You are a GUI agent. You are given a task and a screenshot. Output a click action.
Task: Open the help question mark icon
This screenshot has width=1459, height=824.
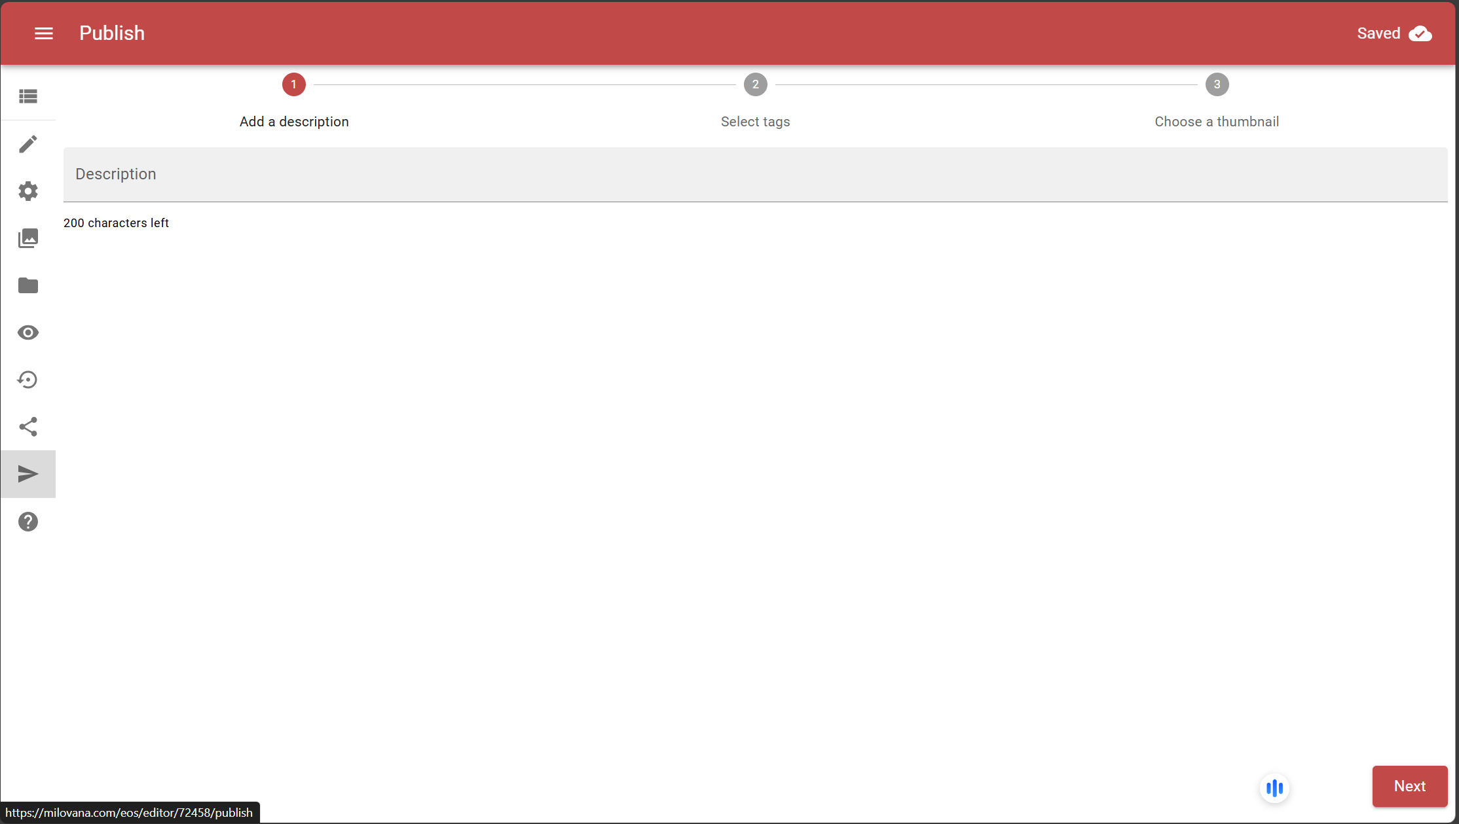[x=28, y=522]
